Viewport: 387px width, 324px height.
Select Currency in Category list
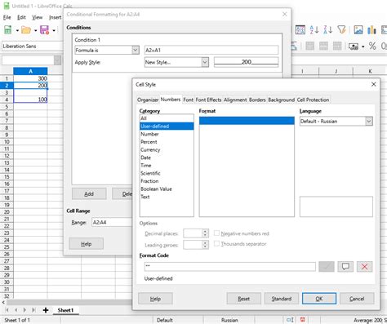pos(167,150)
